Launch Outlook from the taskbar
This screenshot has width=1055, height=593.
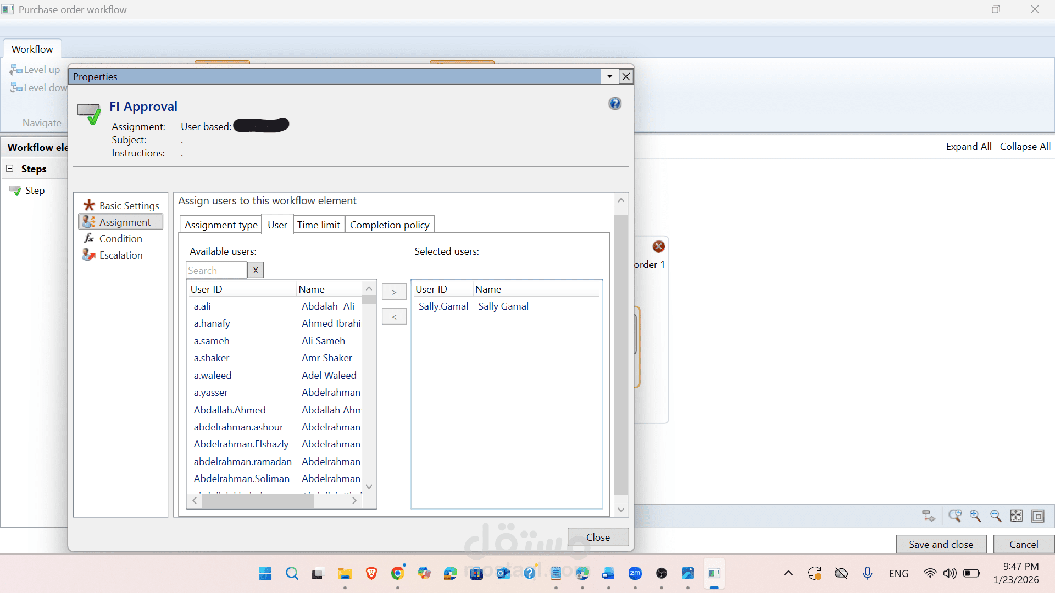click(x=503, y=573)
